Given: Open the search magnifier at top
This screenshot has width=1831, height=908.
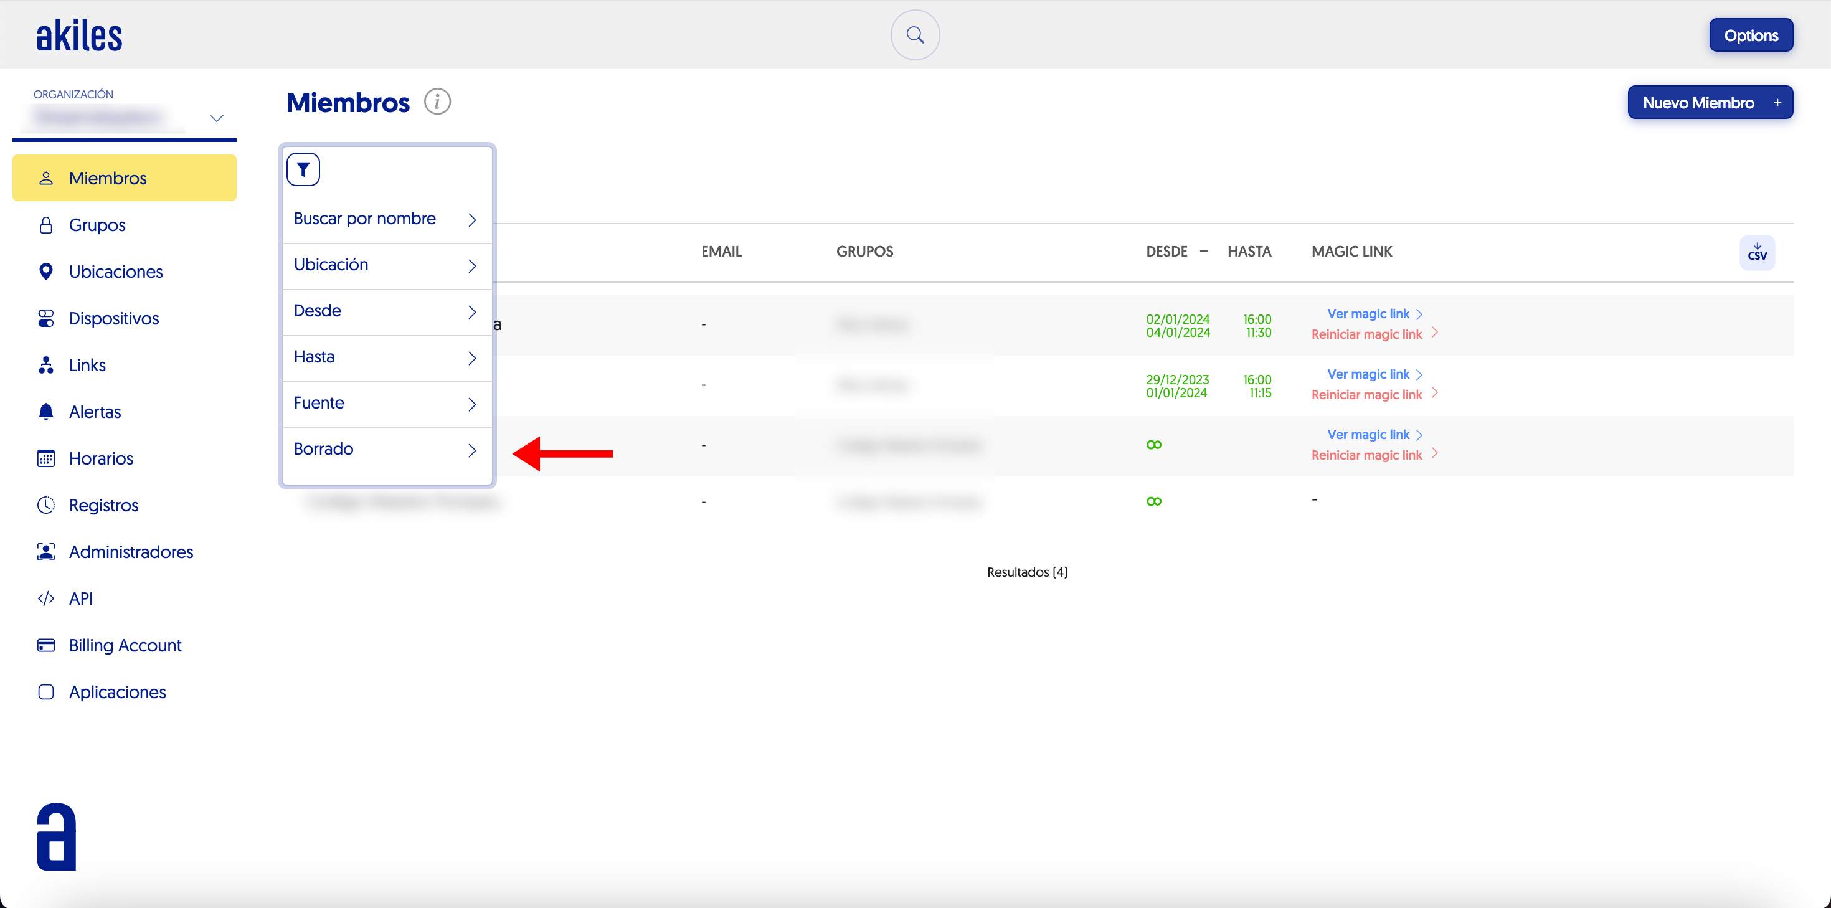Looking at the screenshot, I should [x=915, y=35].
